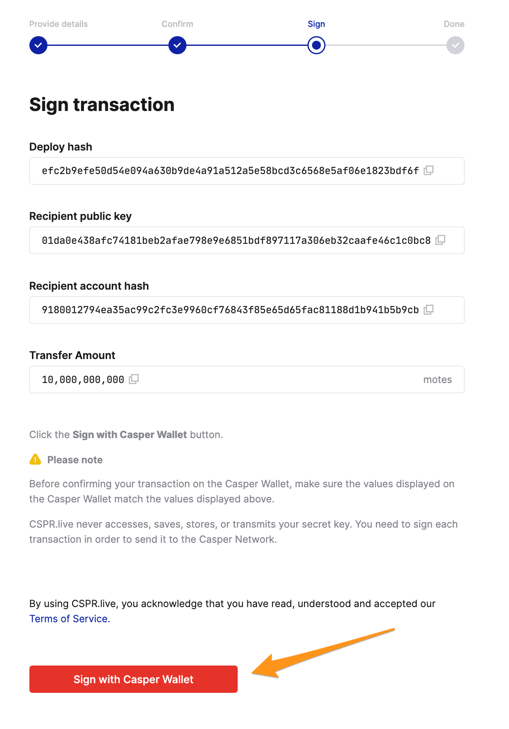Click the Done step label
The image size is (509, 729).
pyautogui.click(x=454, y=24)
